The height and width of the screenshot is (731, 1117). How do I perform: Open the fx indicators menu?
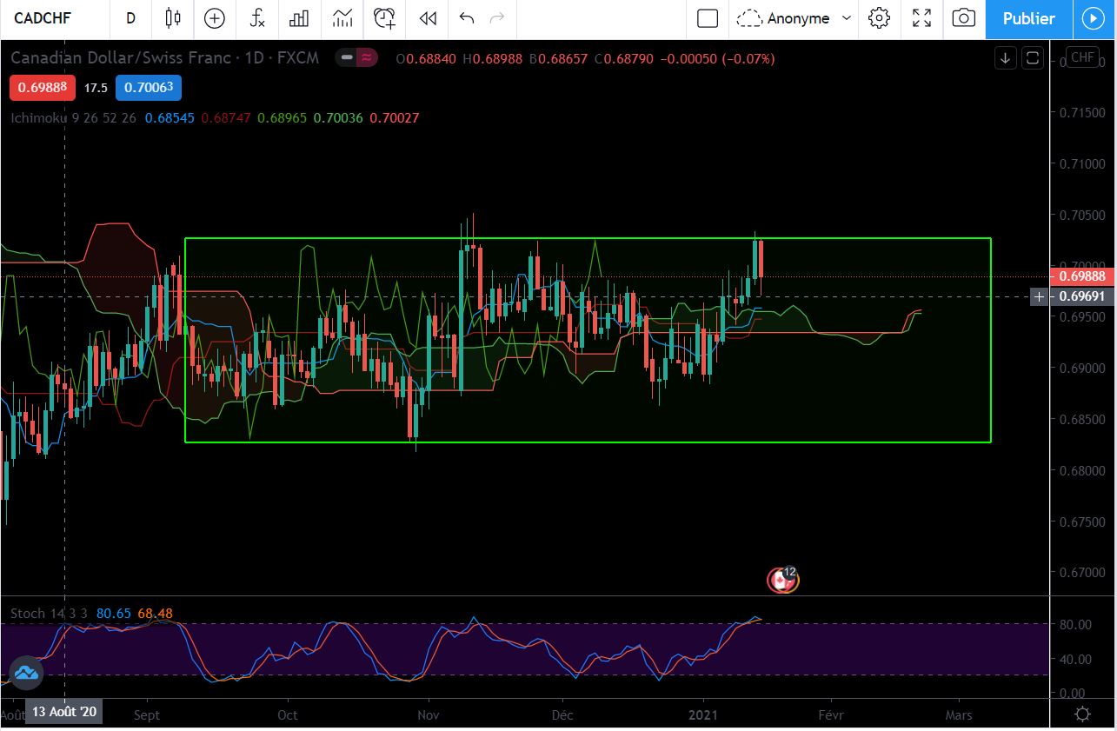click(x=257, y=18)
